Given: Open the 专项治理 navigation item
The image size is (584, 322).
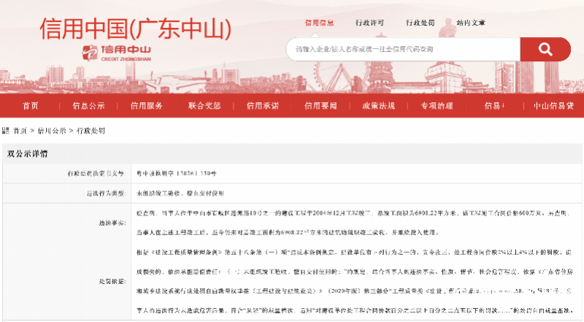Looking at the screenshot, I should point(437,105).
